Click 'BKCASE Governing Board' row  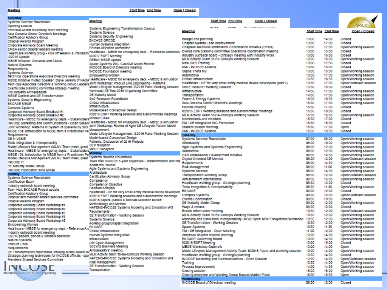click(202, 239)
